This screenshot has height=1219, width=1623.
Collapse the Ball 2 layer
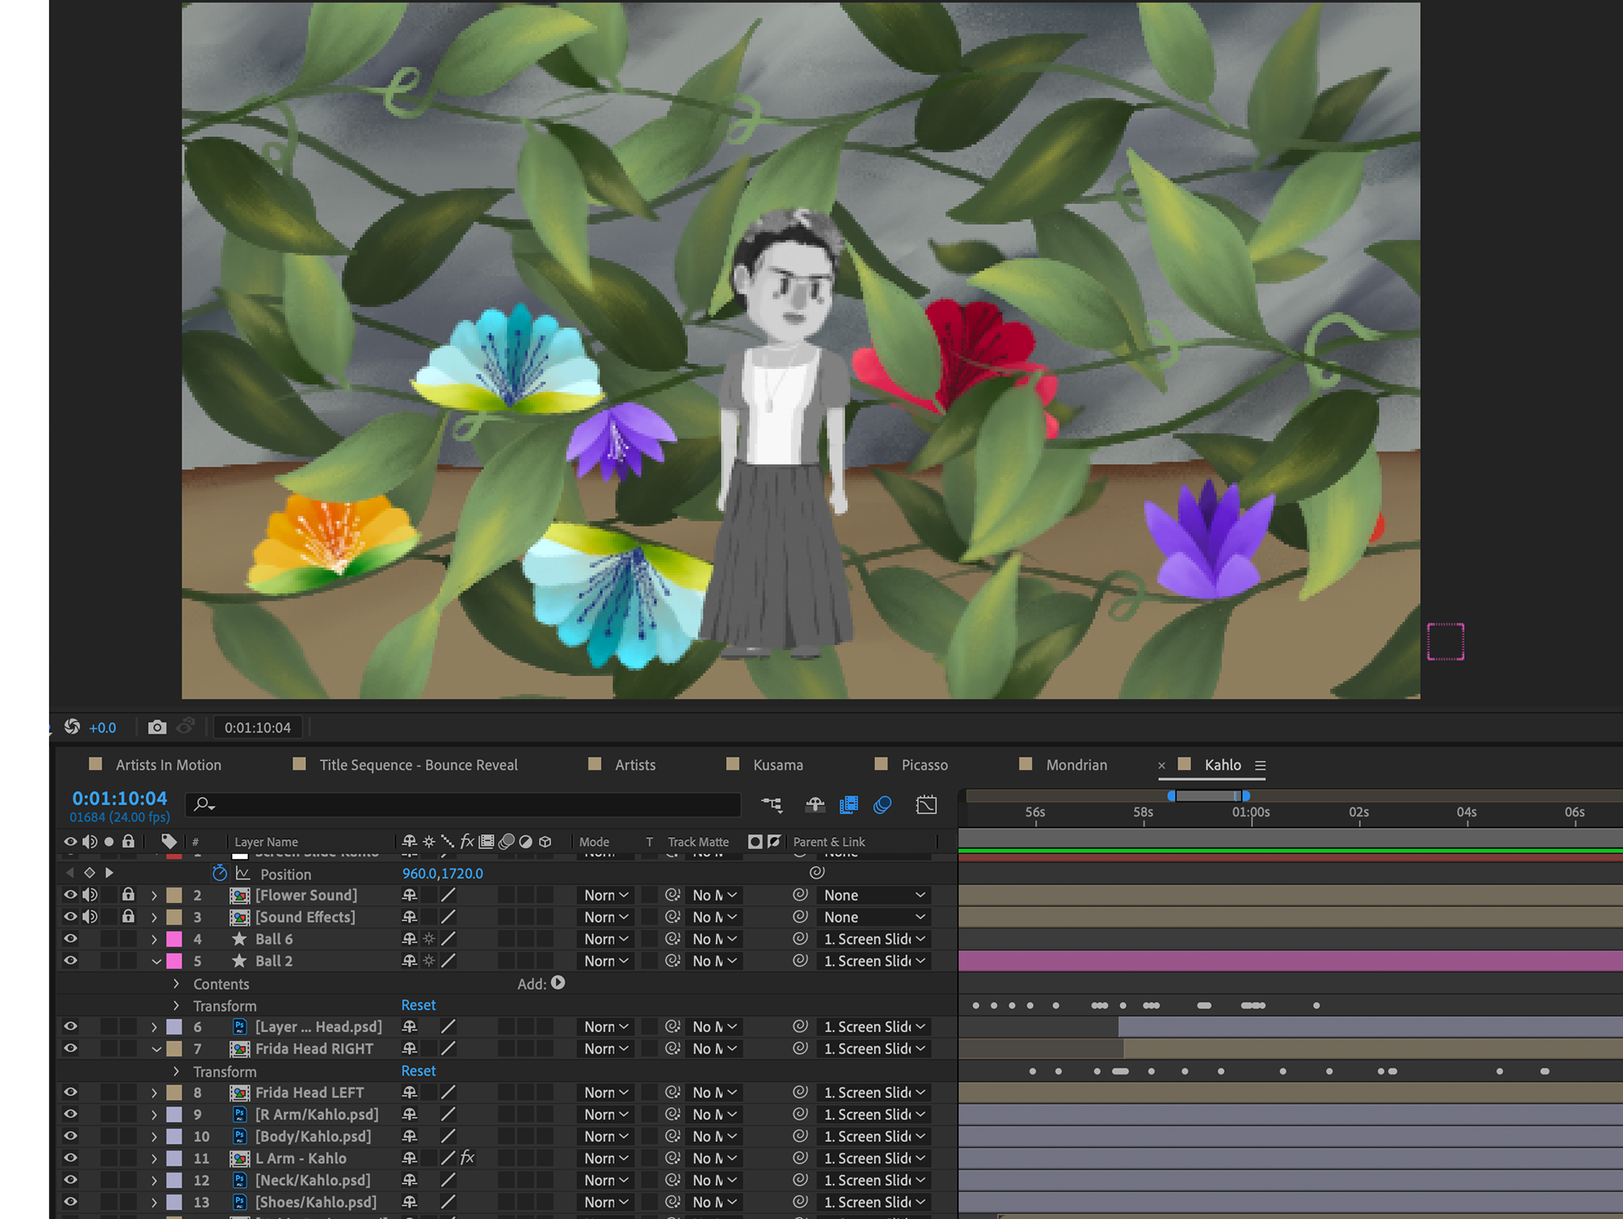click(156, 961)
